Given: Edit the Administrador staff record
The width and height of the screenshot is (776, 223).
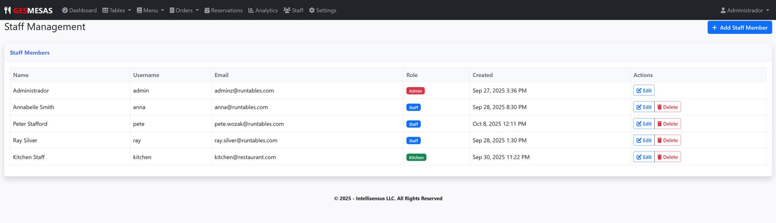Looking at the screenshot, I should point(644,90).
